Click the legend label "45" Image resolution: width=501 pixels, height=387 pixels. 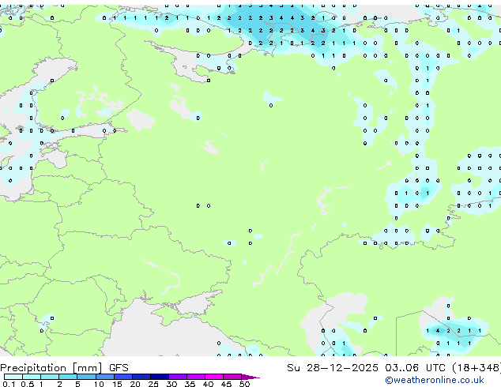coord(226,384)
